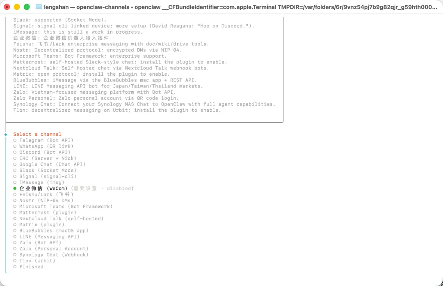Select the Telegram (Bot API) channel
Viewport: 443px width, 286px height.
click(x=43, y=140)
